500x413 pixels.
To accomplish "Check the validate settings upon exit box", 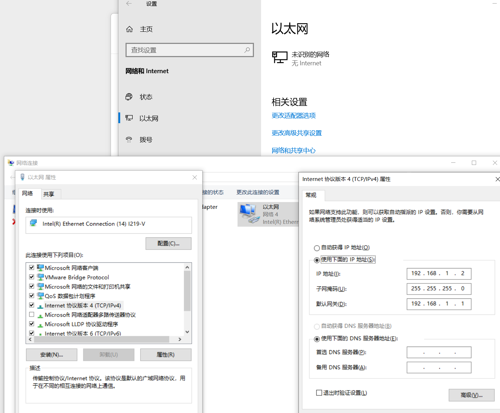I will click(319, 393).
